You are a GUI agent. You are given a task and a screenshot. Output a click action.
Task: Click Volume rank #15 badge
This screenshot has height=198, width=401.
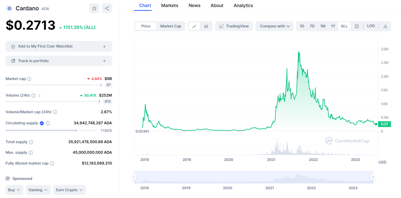tap(108, 101)
